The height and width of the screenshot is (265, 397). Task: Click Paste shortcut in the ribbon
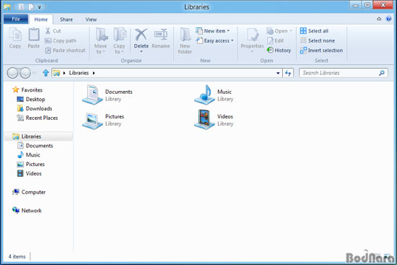coord(65,51)
